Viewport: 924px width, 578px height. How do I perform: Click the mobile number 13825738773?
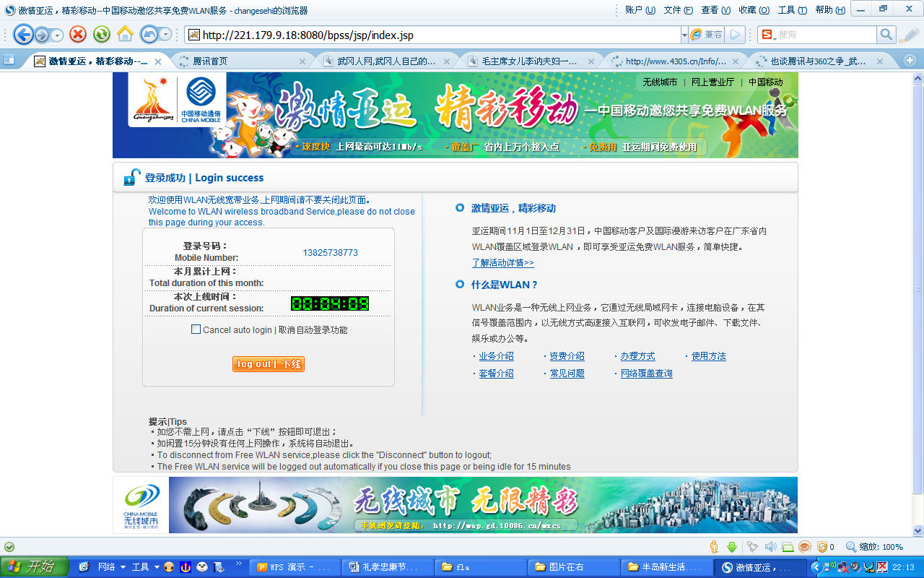coord(330,253)
